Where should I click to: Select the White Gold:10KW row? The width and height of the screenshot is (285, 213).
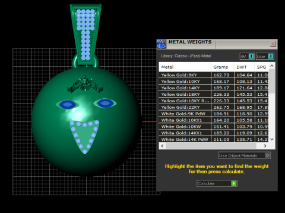click(x=214, y=127)
